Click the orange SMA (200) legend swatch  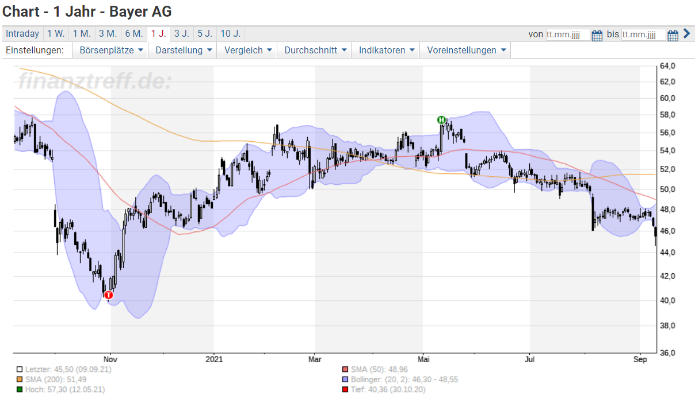point(20,379)
